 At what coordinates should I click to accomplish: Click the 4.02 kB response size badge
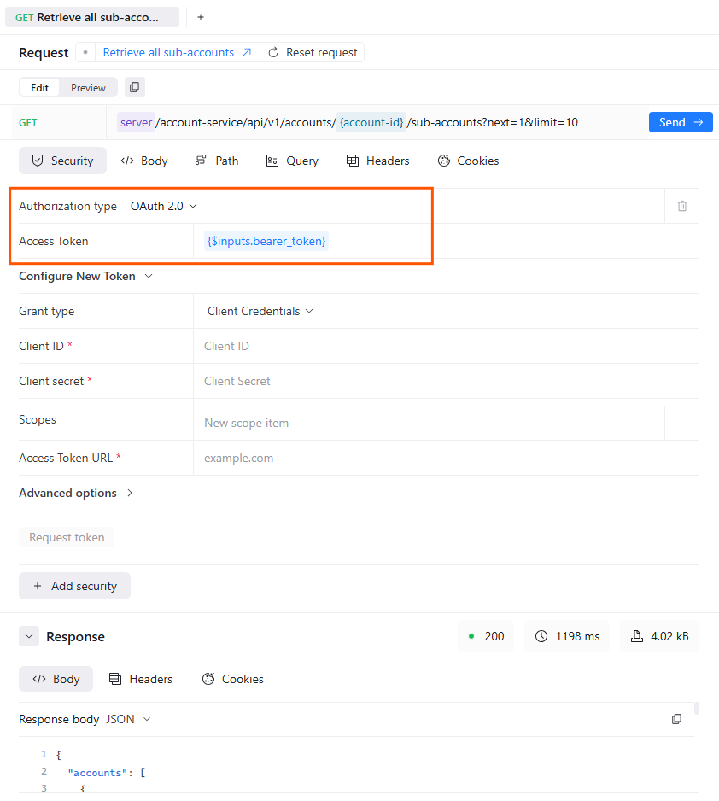coord(660,636)
